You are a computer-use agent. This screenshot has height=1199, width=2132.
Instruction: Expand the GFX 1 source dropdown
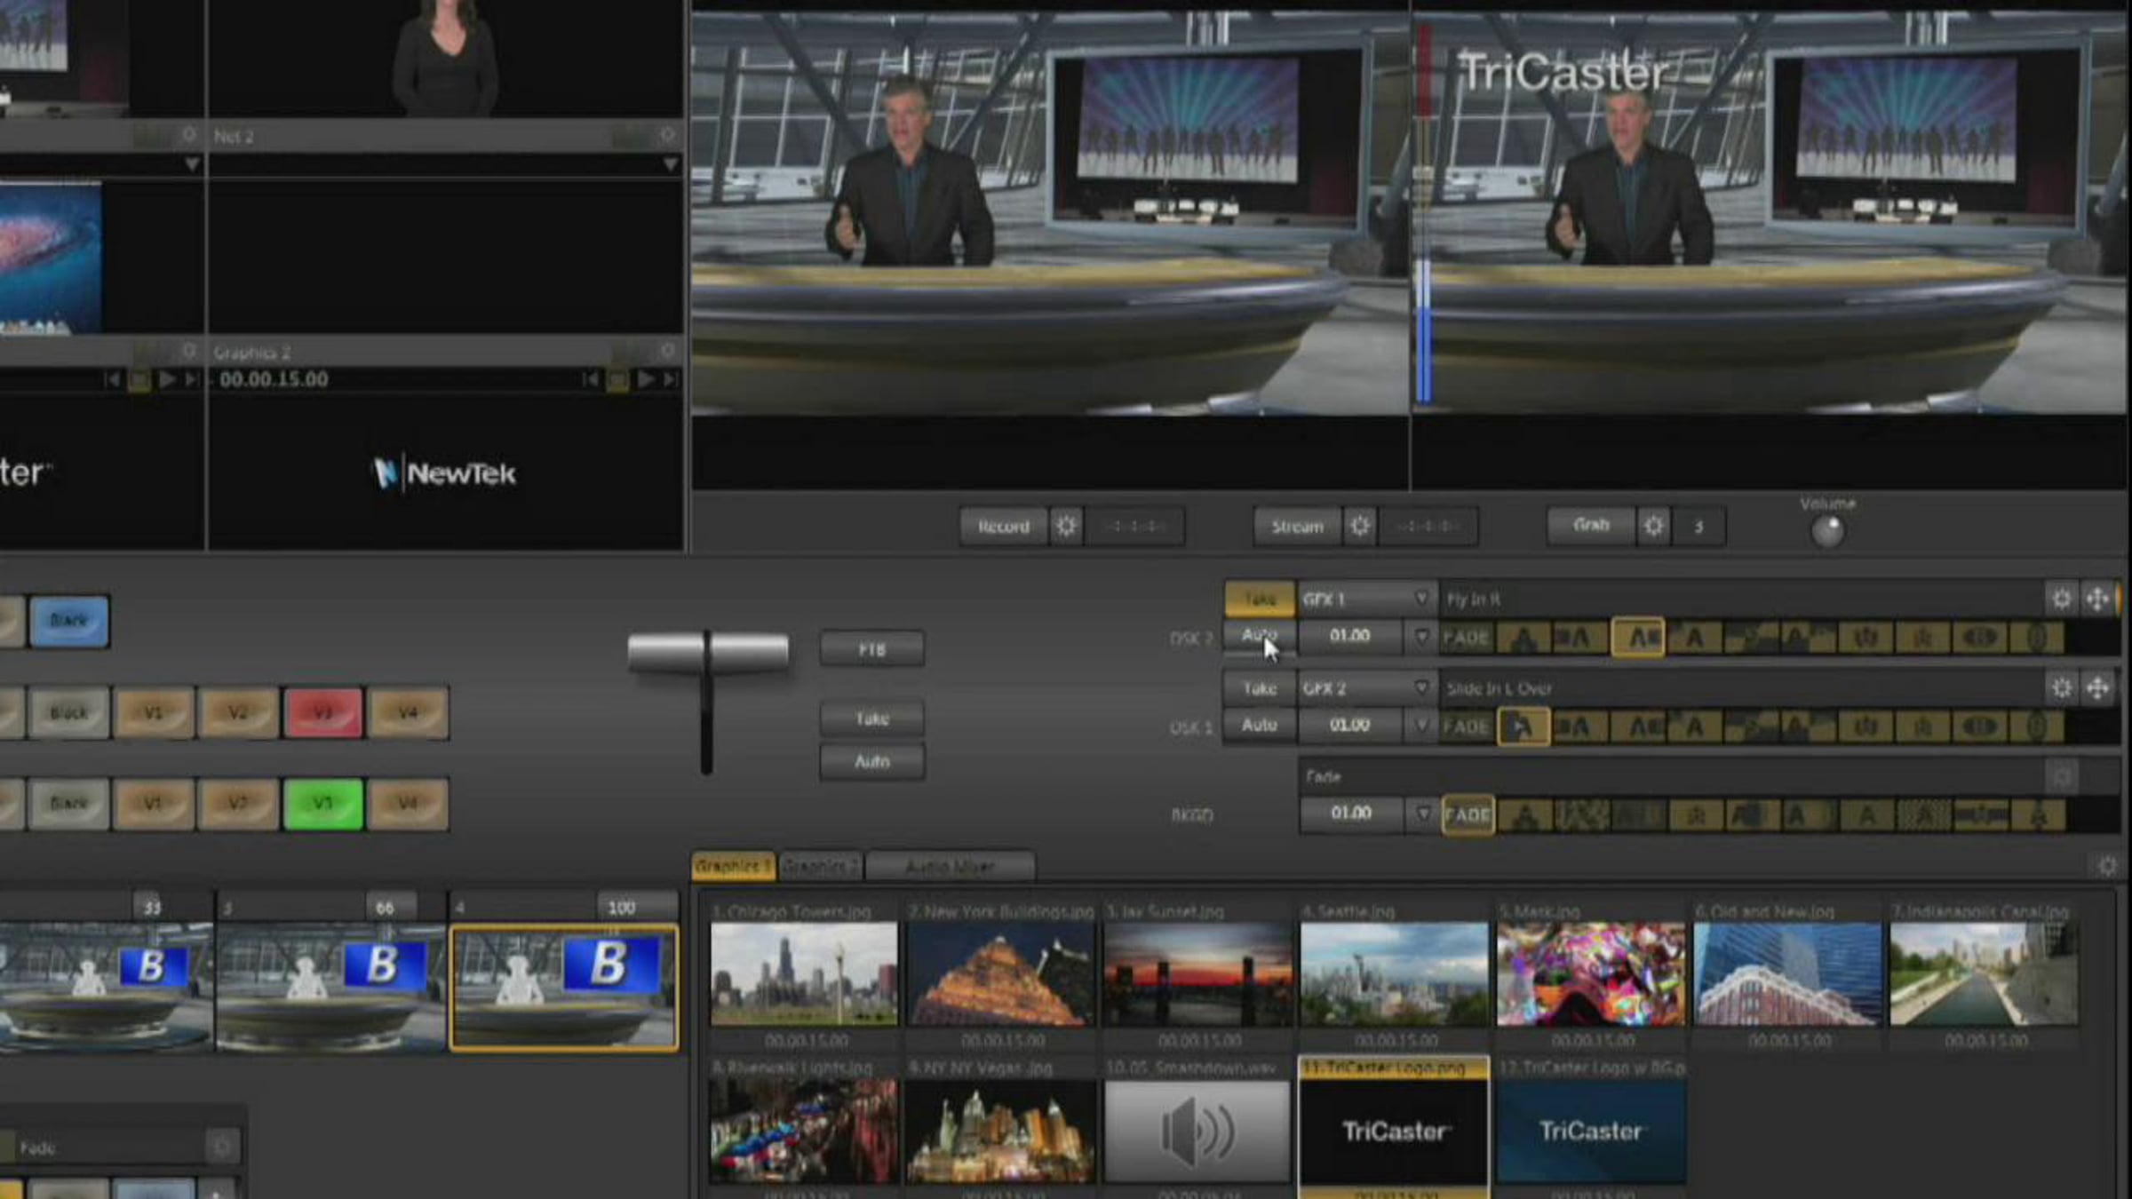click(x=1420, y=599)
